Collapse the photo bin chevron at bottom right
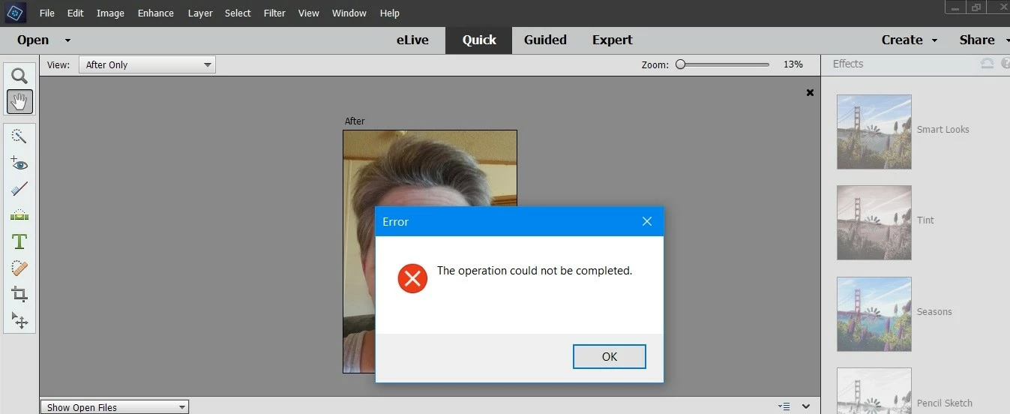The height and width of the screenshot is (414, 1010). (x=806, y=406)
